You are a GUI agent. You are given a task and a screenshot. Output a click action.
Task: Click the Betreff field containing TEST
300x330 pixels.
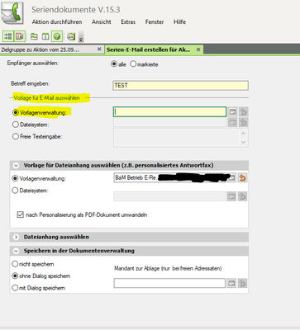click(x=180, y=86)
